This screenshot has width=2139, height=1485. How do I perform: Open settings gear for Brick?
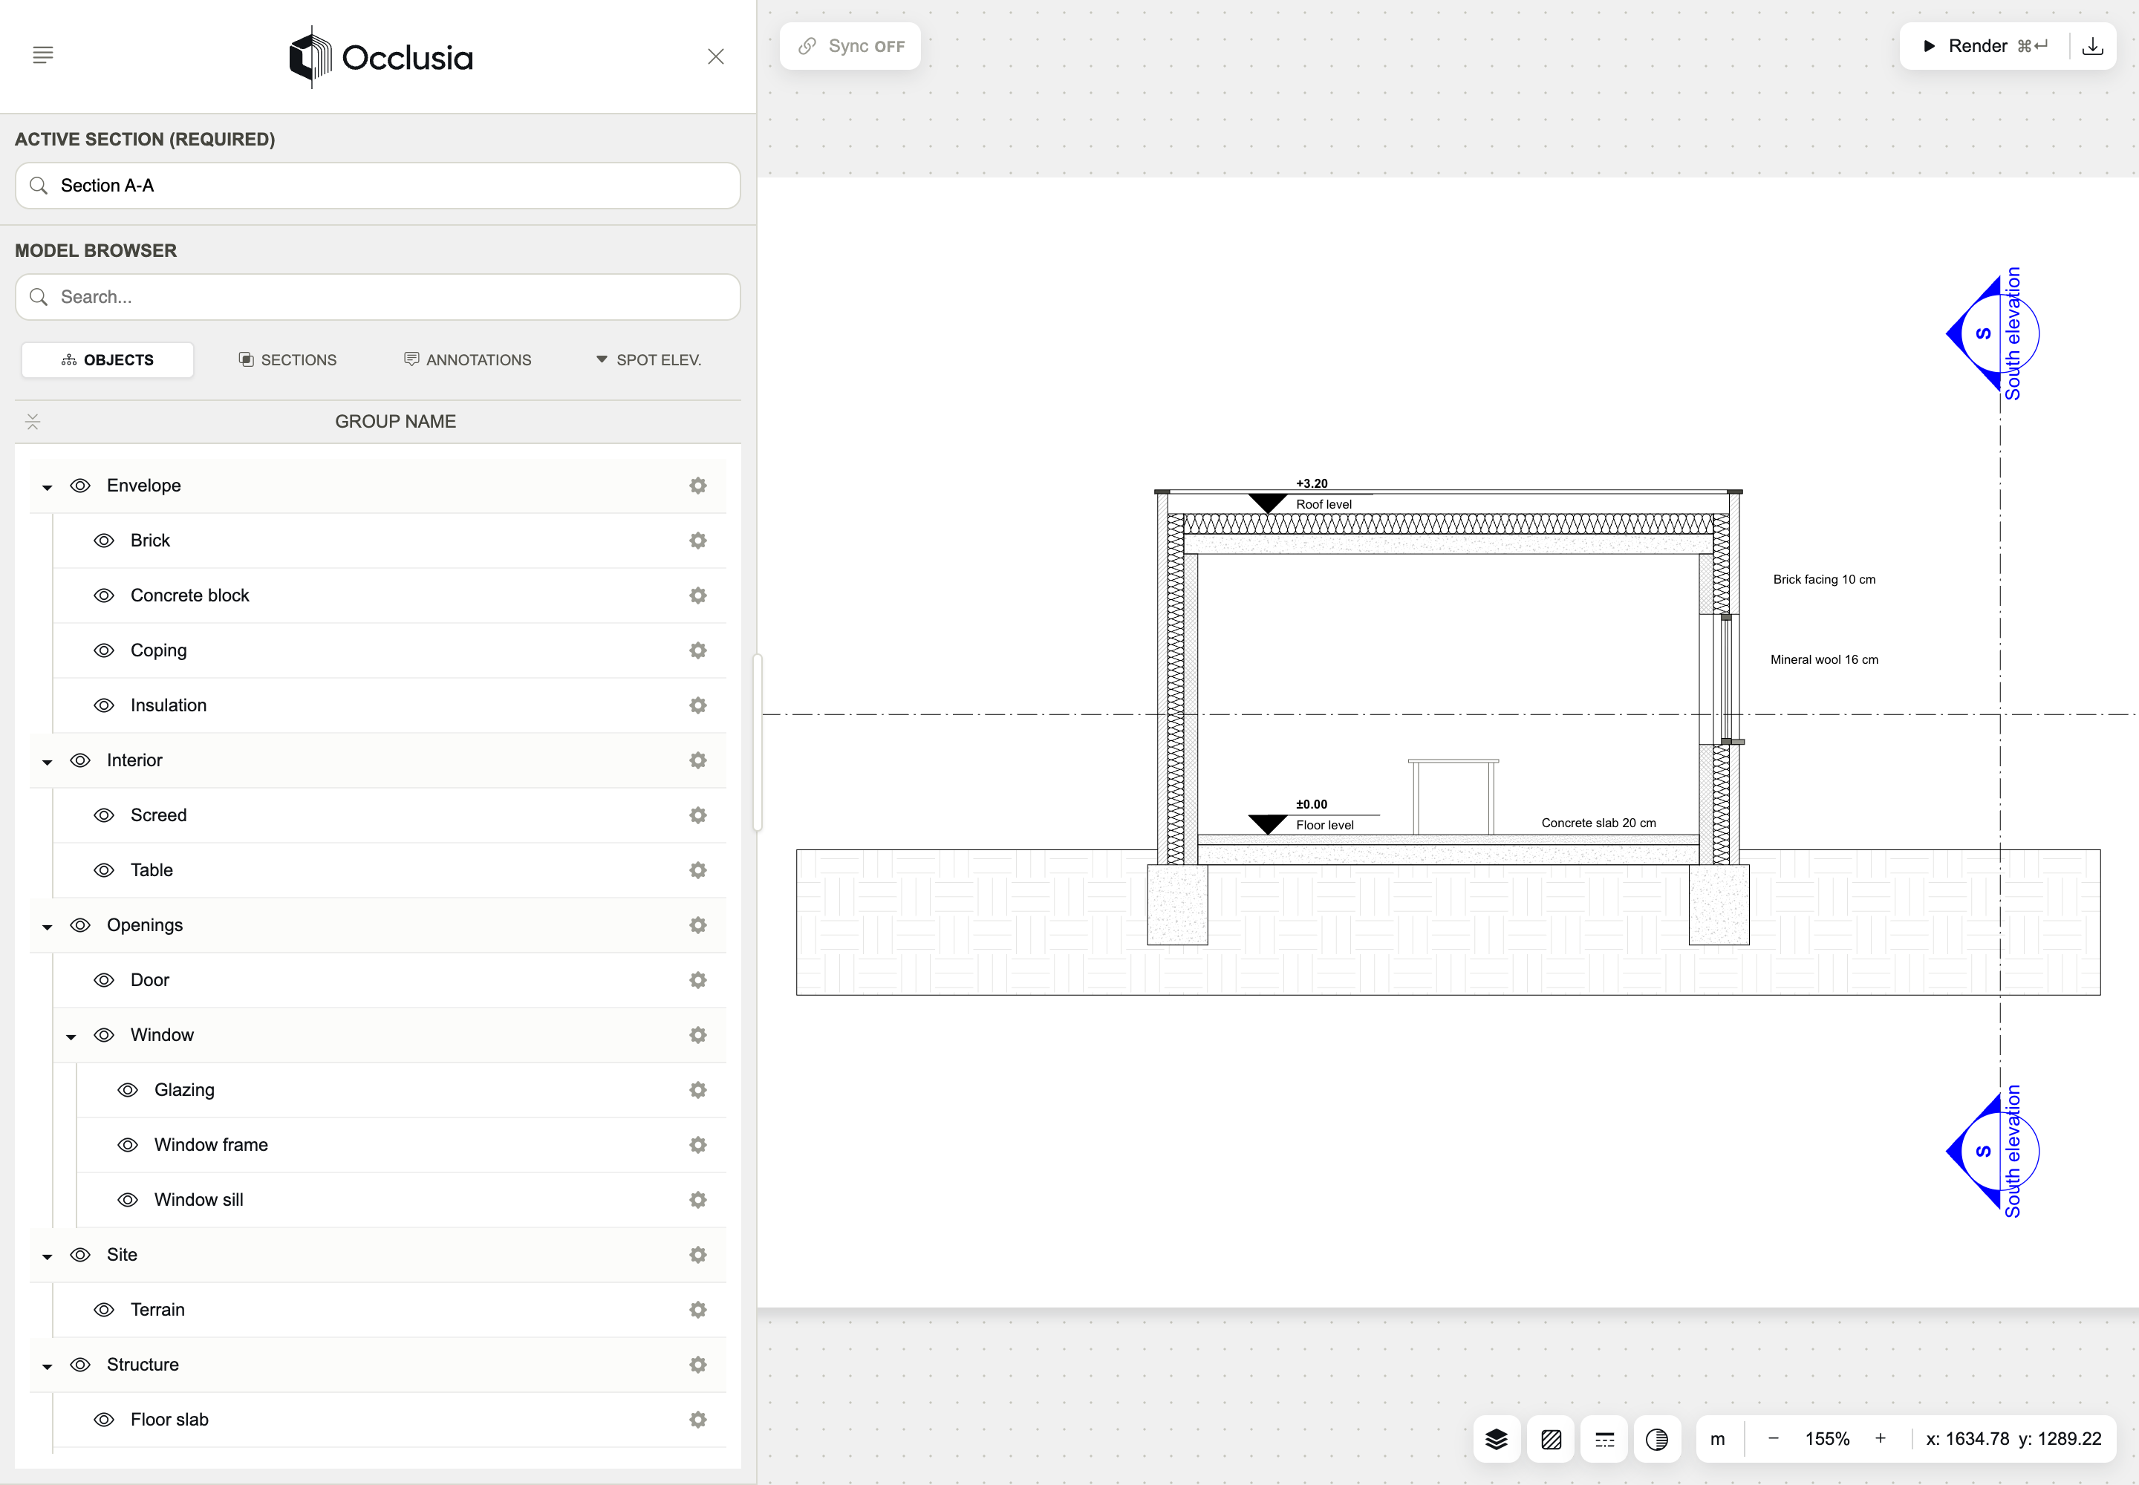pos(698,541)
